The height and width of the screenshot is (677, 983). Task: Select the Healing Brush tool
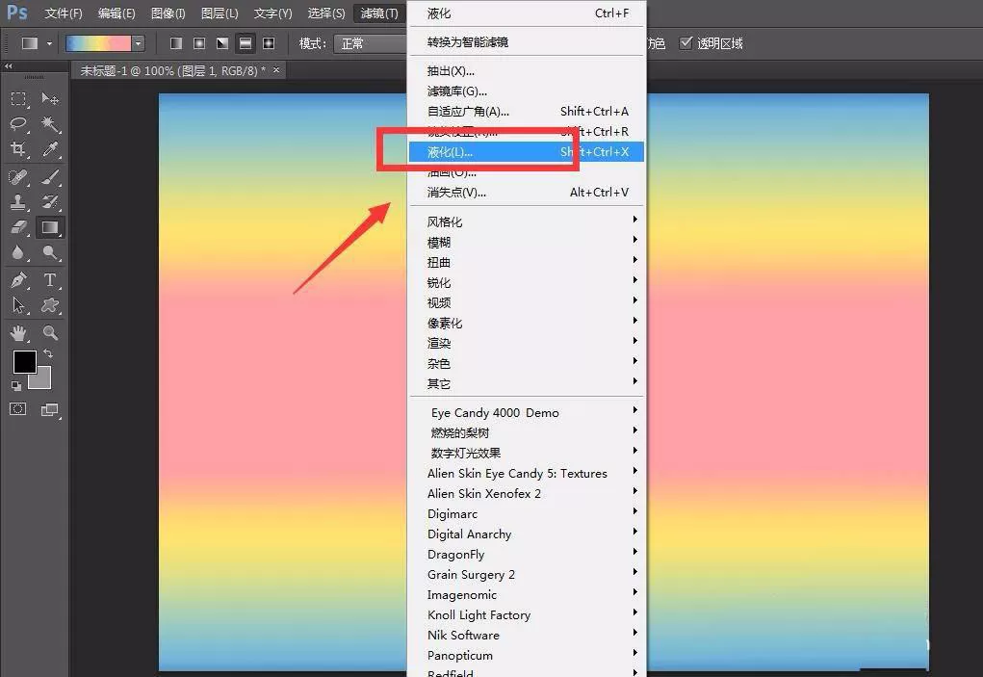tap(19, 177)
